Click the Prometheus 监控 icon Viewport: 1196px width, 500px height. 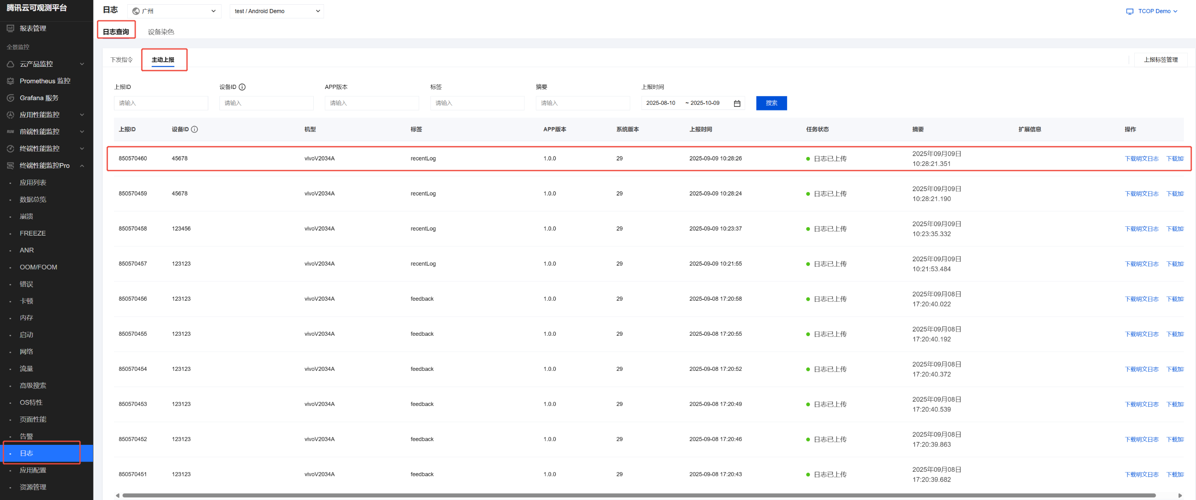(x=10, y=81)
